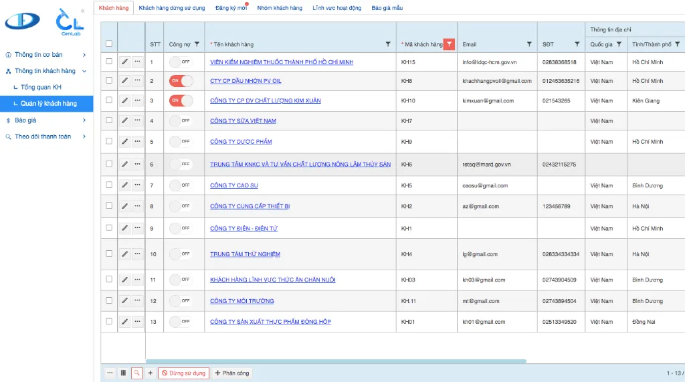Expand Theo dõi thanh toán sidebar menu

point(46,136)
